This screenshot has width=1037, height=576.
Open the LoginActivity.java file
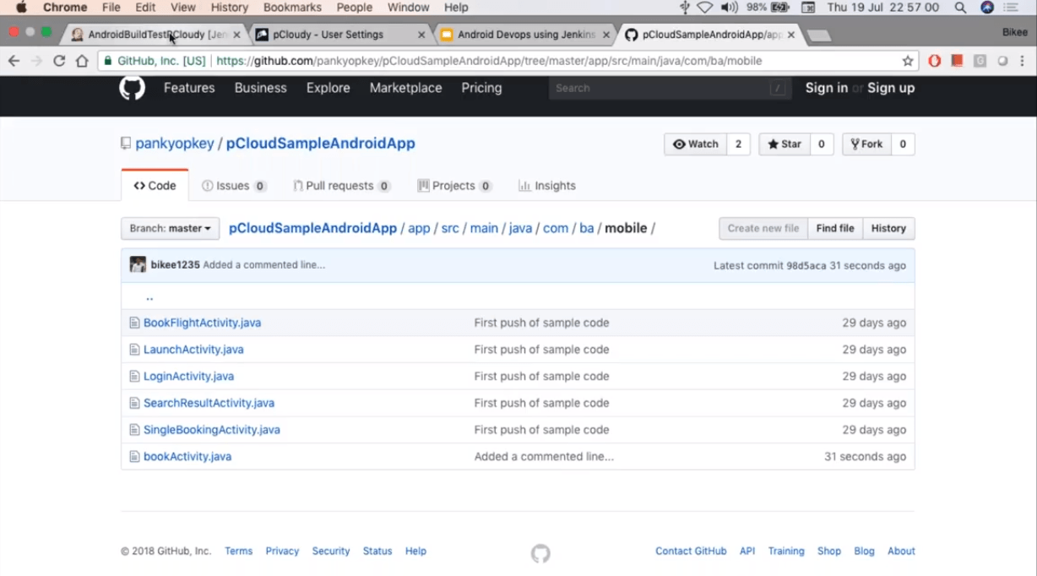(188, 377)
